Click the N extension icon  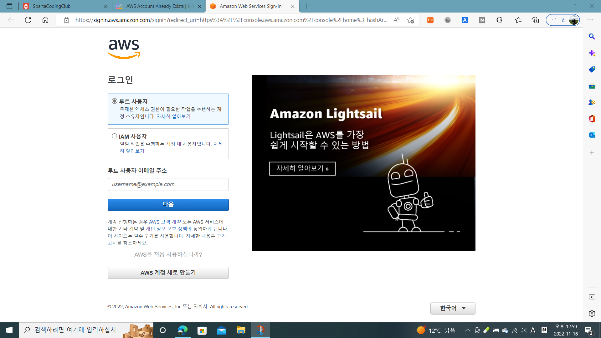coord(482,20)
